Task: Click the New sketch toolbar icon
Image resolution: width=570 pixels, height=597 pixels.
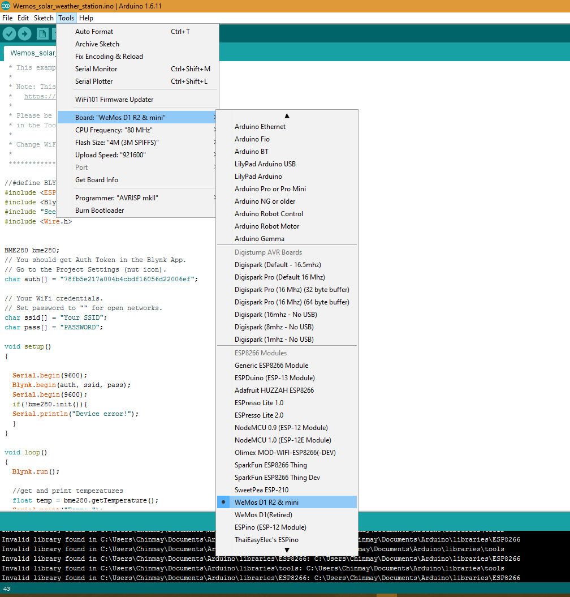Action: 42,34
